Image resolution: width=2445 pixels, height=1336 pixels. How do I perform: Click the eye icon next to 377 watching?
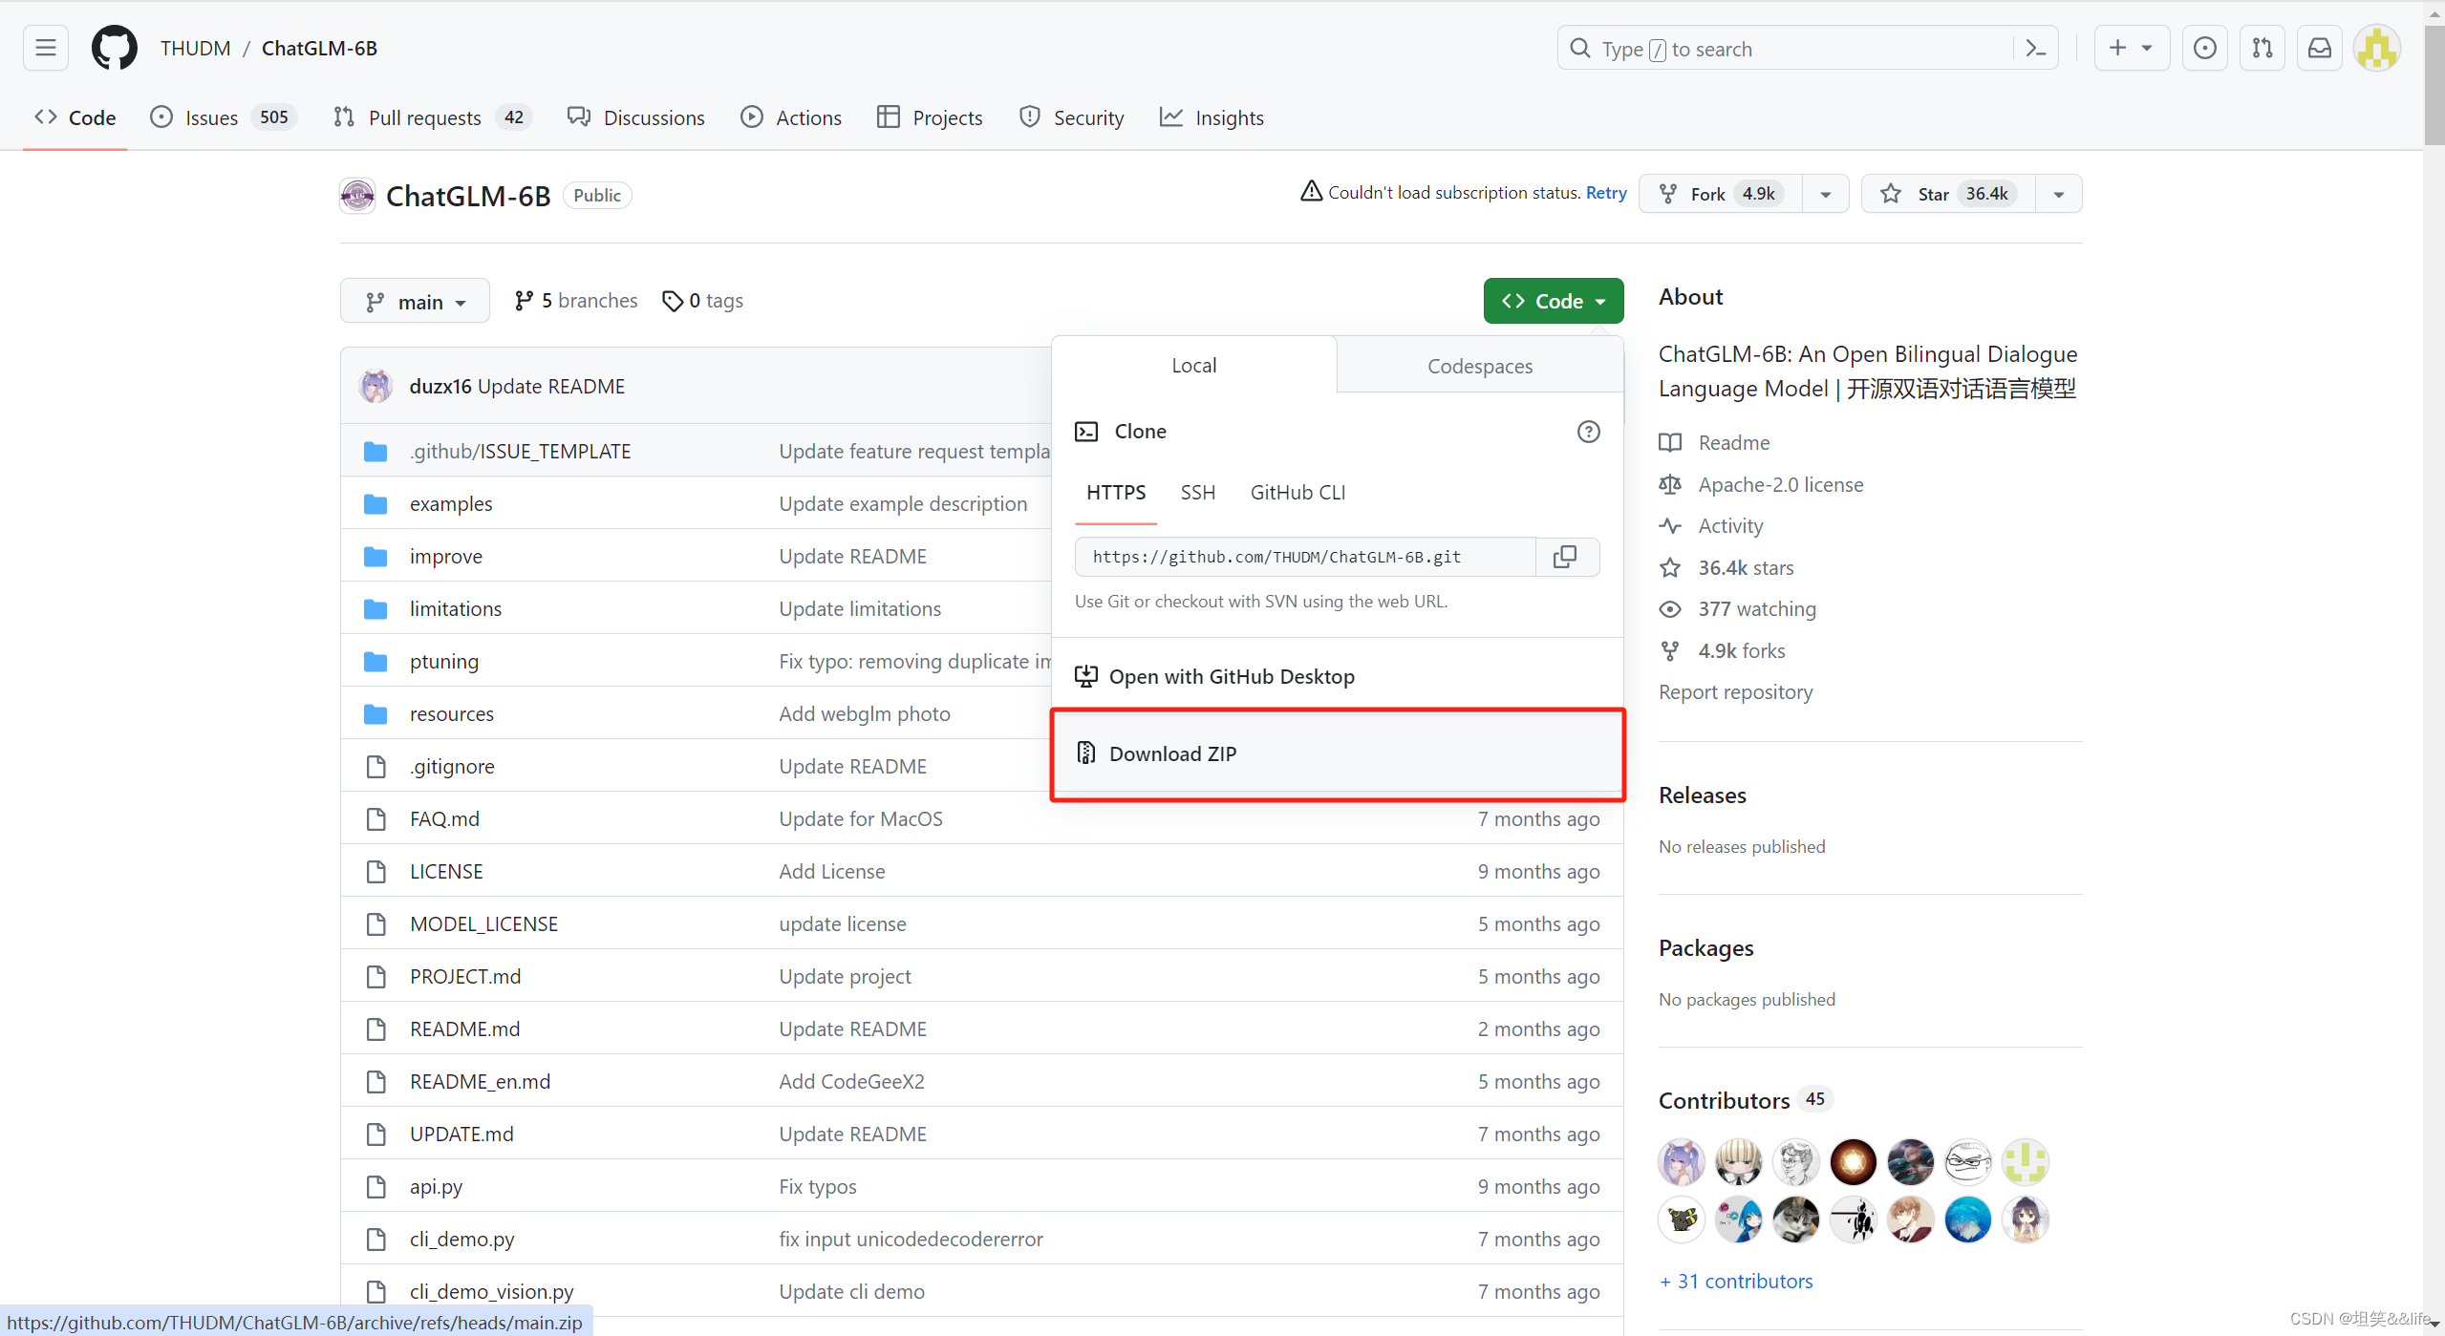click(1670, 609)
